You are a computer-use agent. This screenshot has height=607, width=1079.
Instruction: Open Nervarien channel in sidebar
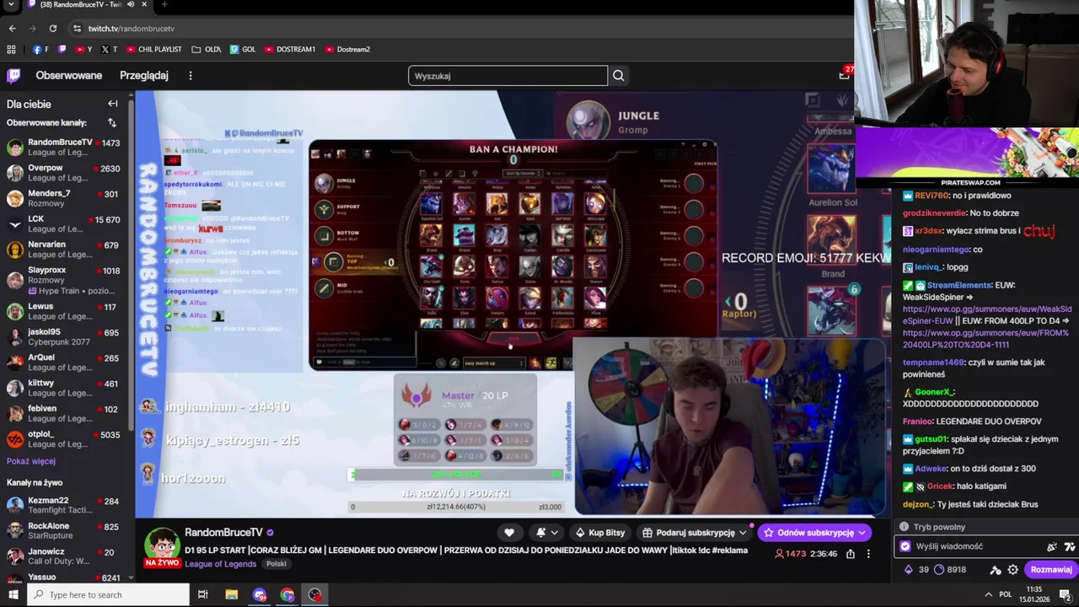click(x=64, y=250)
